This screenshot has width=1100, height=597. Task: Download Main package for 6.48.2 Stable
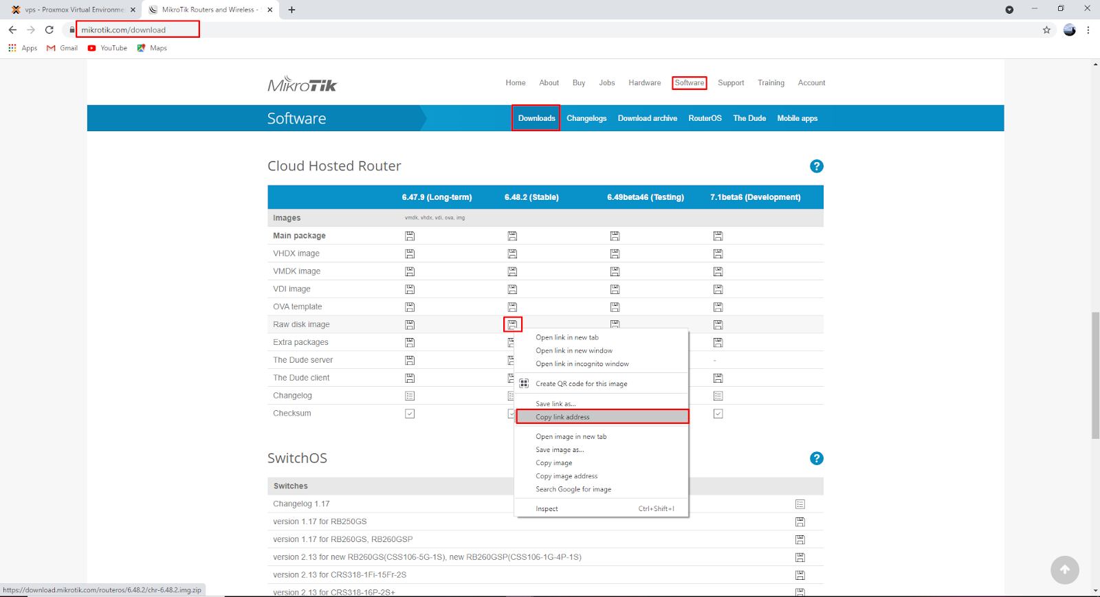coord(512,236)
